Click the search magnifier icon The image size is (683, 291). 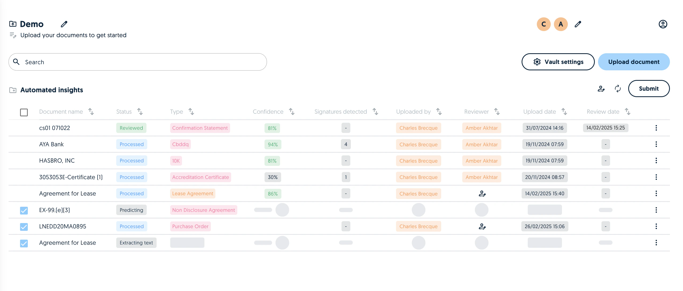tap(16, 62)
